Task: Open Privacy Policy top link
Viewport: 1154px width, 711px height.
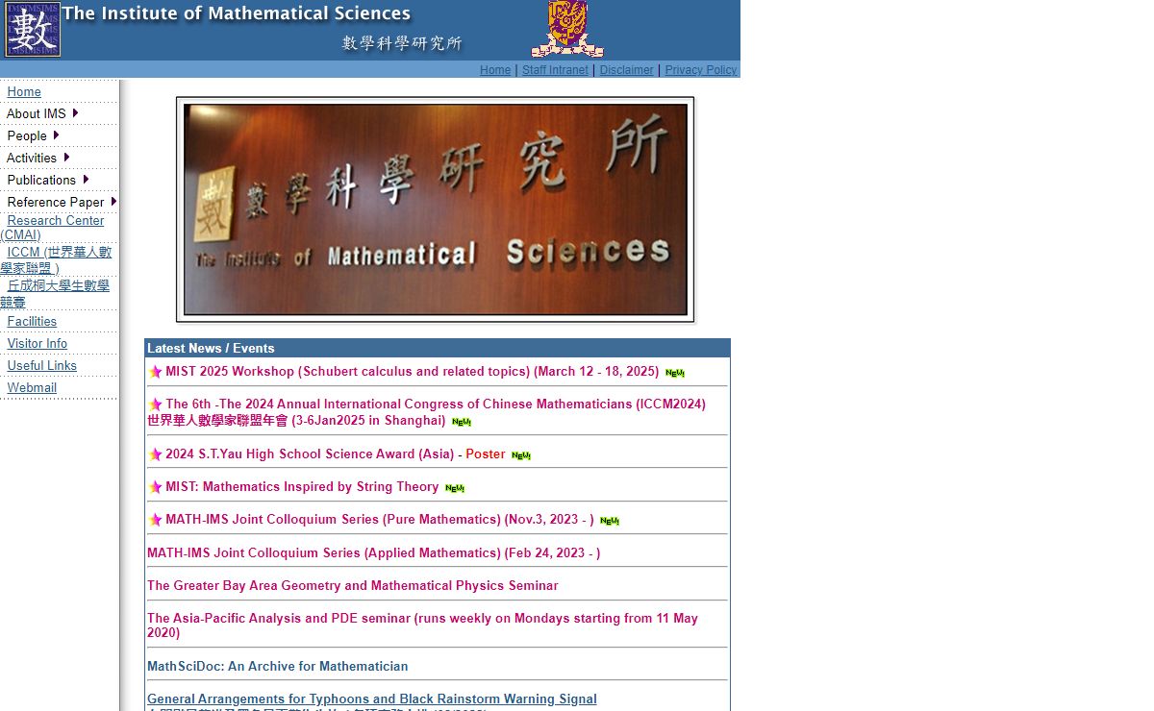Action: [x=701, y=70]
